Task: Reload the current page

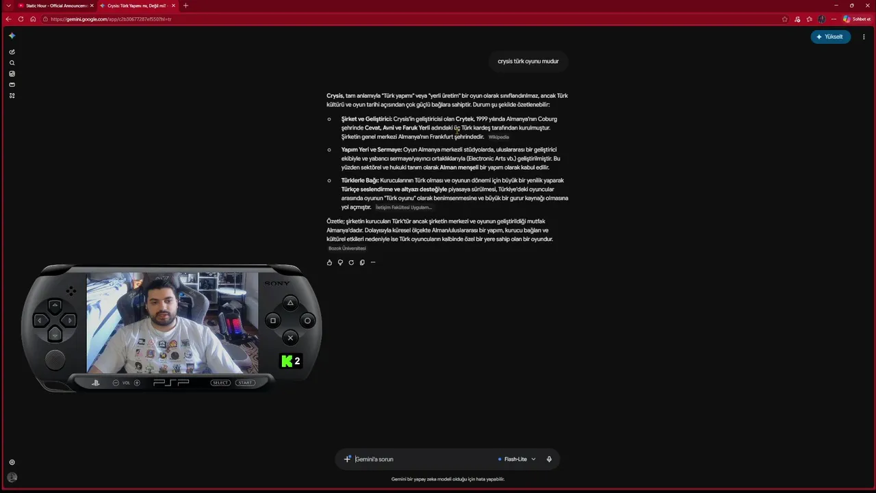Action: 21,19
